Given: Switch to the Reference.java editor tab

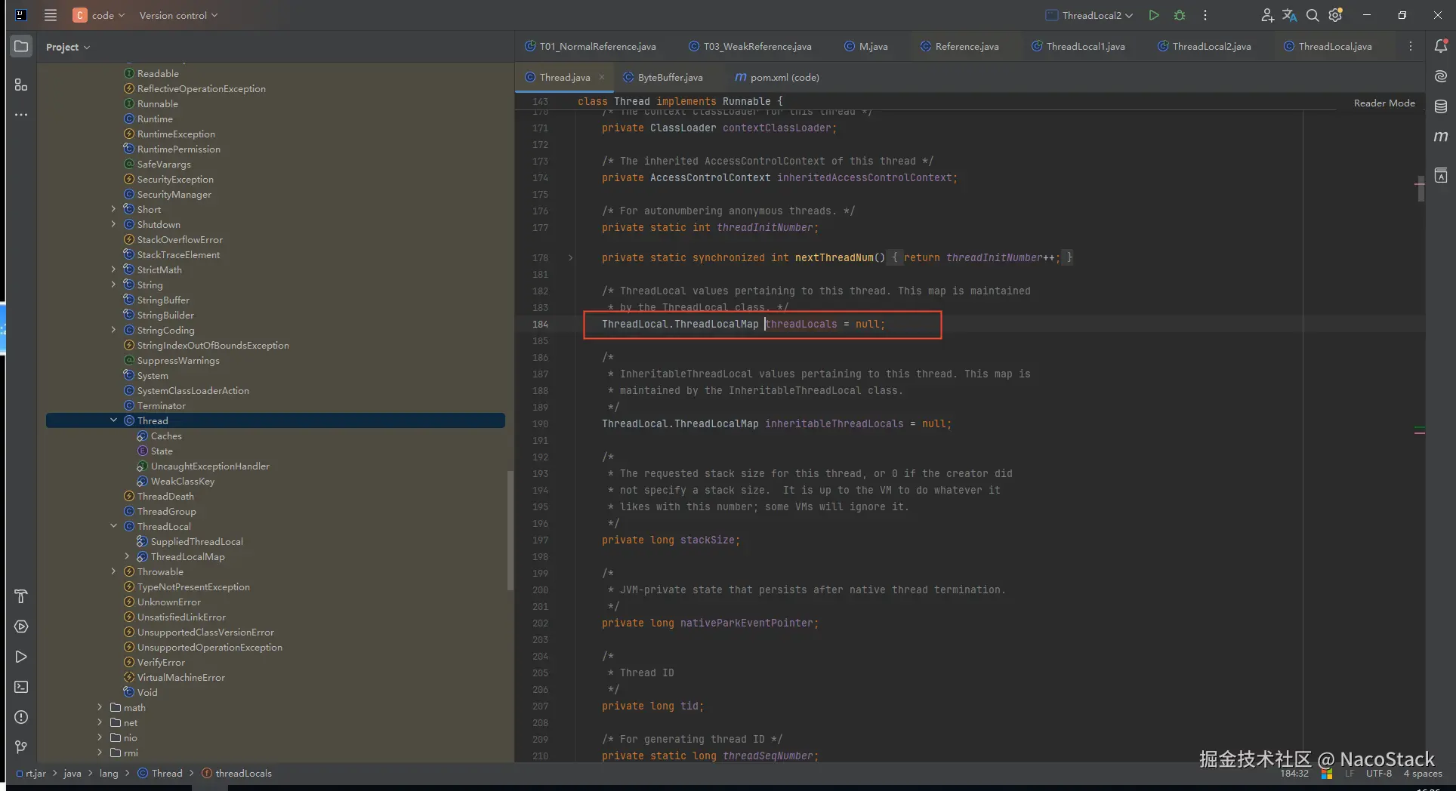Looking at the screenshot, I should pyautogui.click(x=966, y=47).
